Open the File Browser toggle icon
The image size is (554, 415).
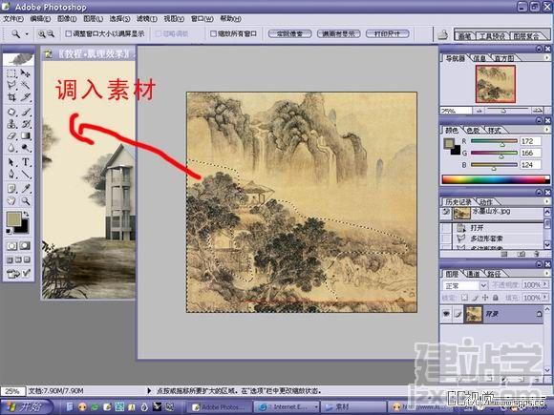tap(442, 34)
